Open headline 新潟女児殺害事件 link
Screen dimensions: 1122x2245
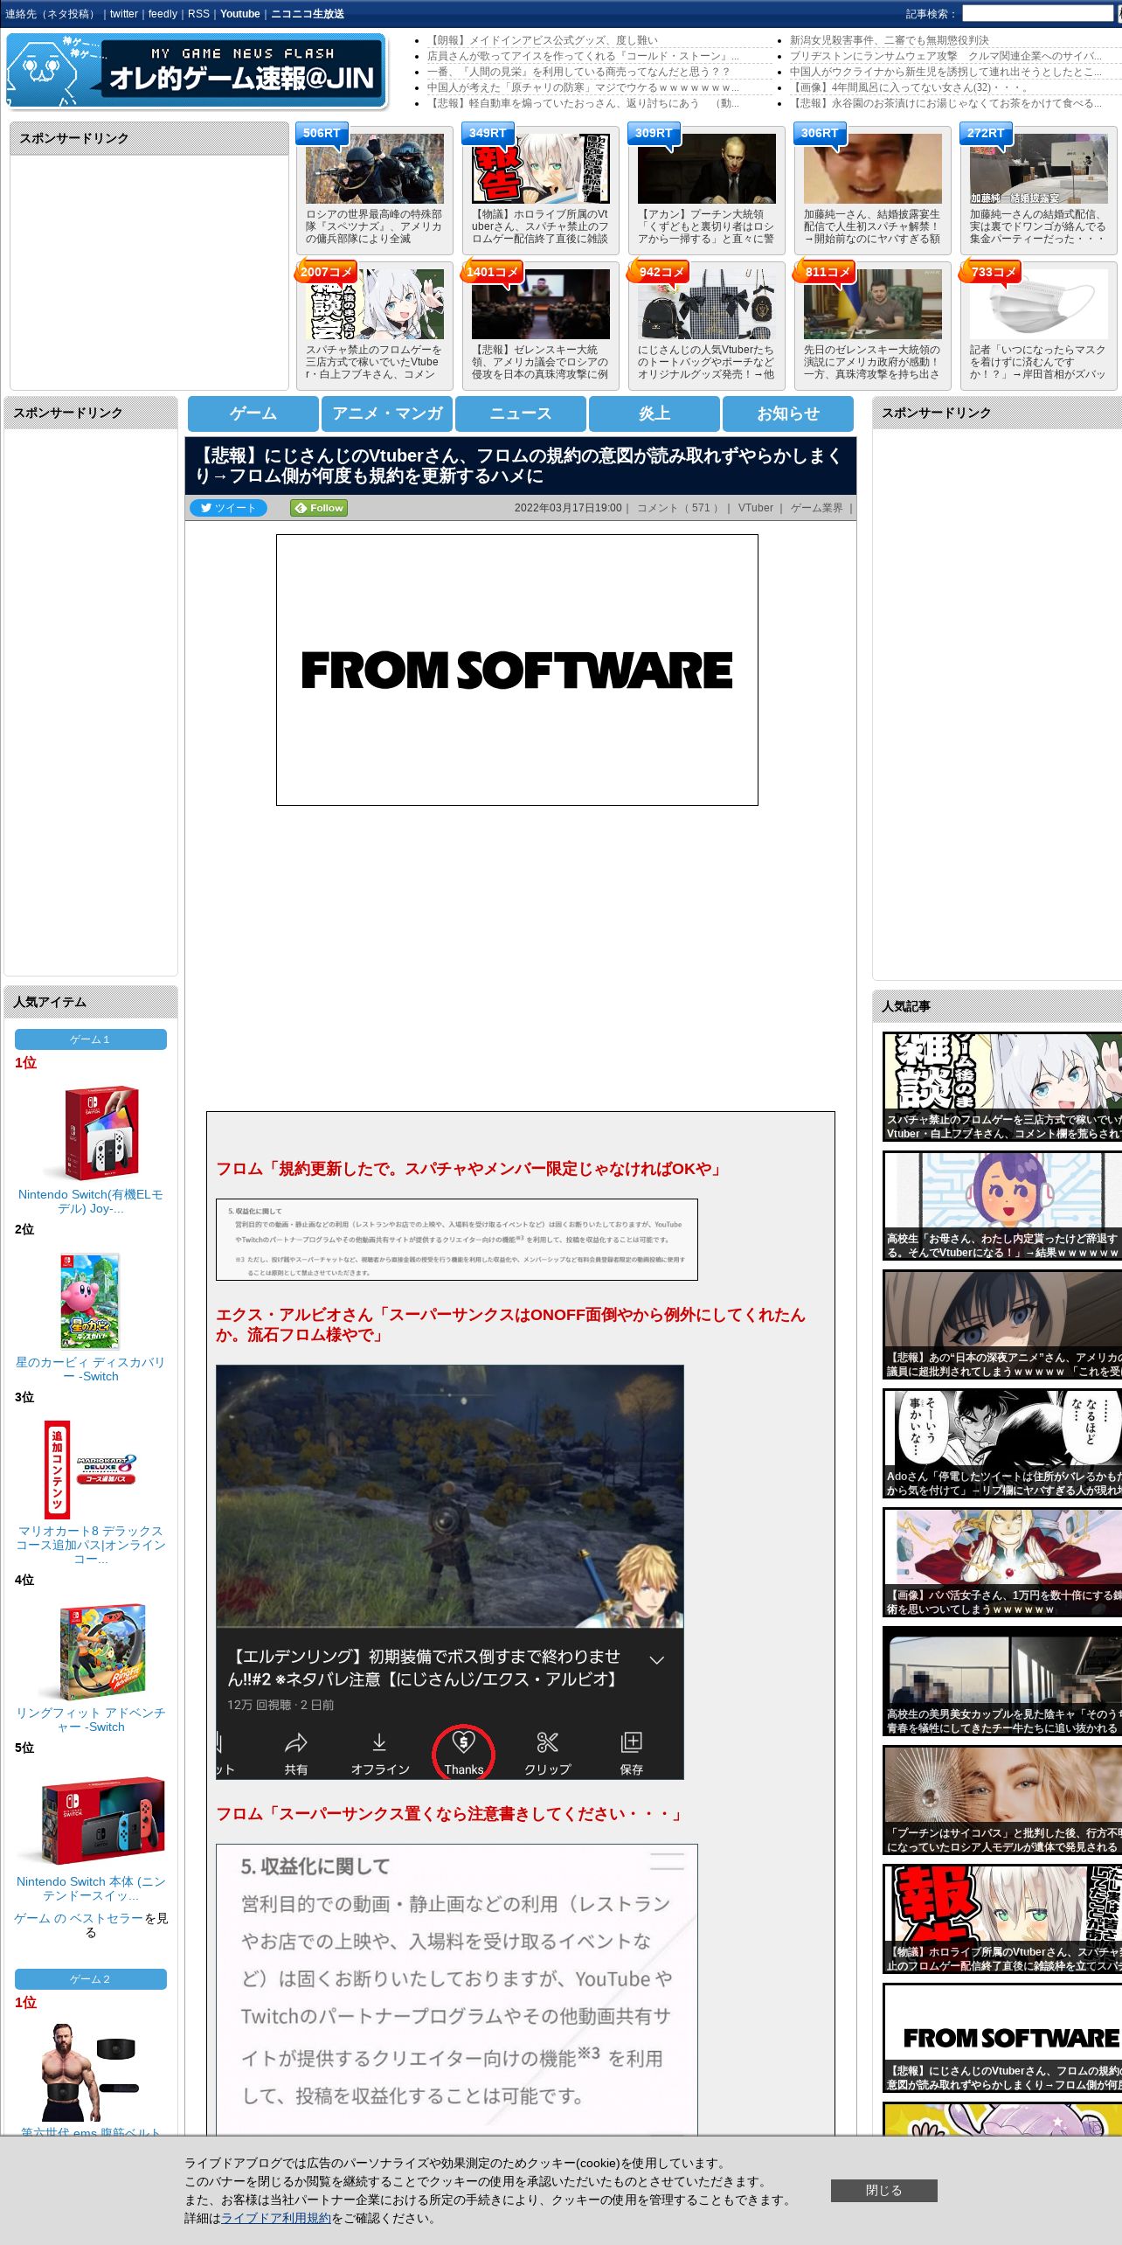[x=890, y=40]
